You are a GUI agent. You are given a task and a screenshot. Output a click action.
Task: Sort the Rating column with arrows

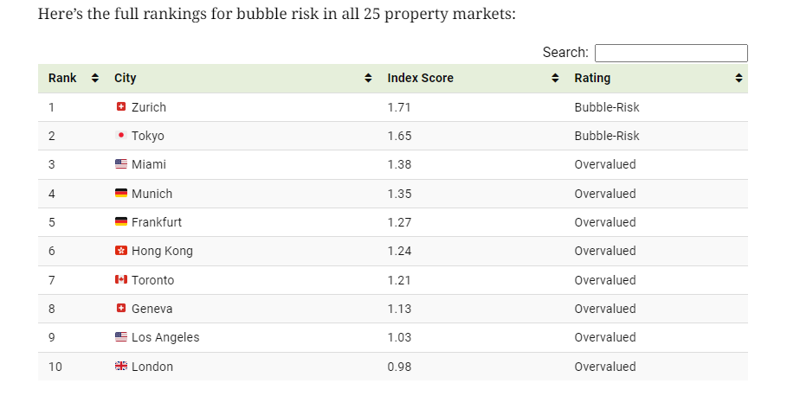click(x=739, y=78)
